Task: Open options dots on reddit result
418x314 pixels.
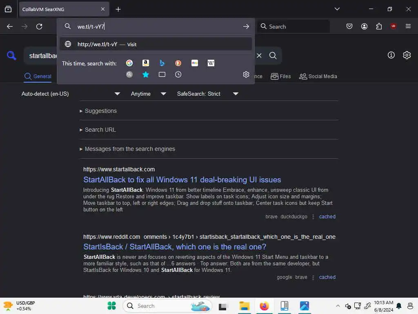Action: 313,278
